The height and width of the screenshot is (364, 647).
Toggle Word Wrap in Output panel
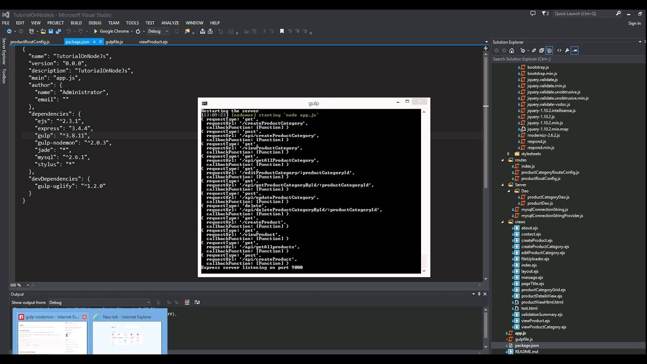[197, 302]
